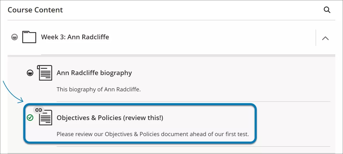Screen dimensions: 343x154
Task: Open Objectives & Policies (review this!)
Action: [110, 118]
